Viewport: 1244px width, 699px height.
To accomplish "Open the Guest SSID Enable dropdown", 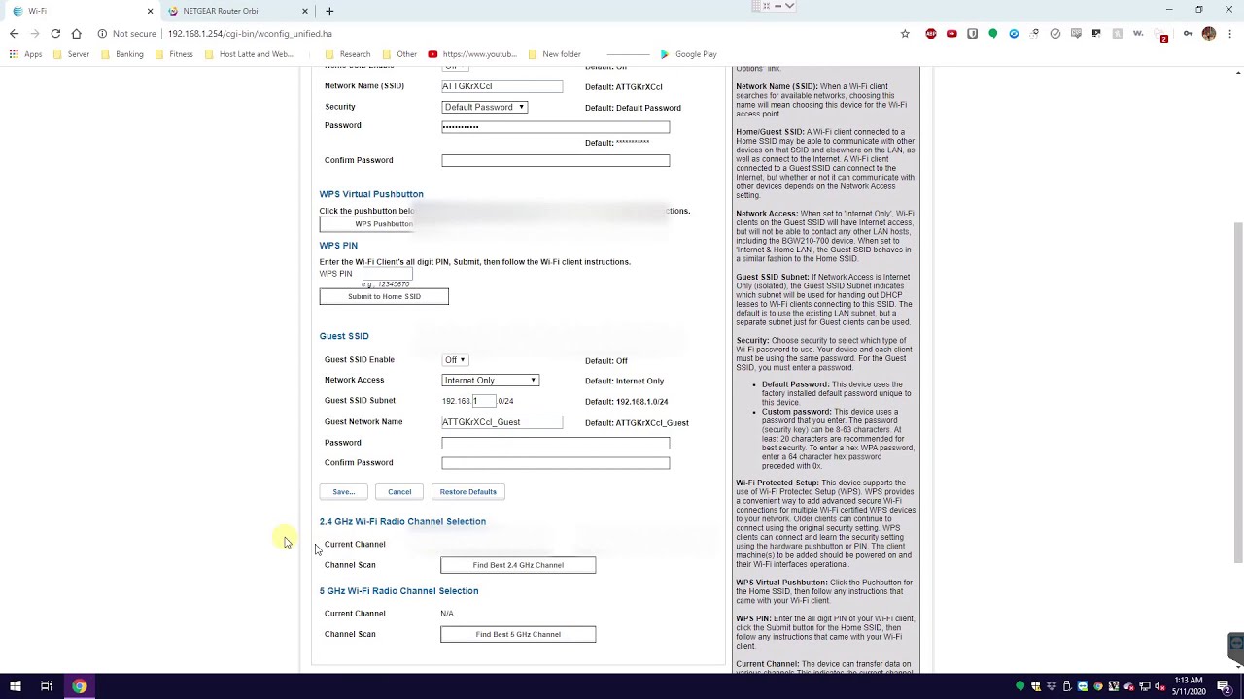I will point(455,360).
